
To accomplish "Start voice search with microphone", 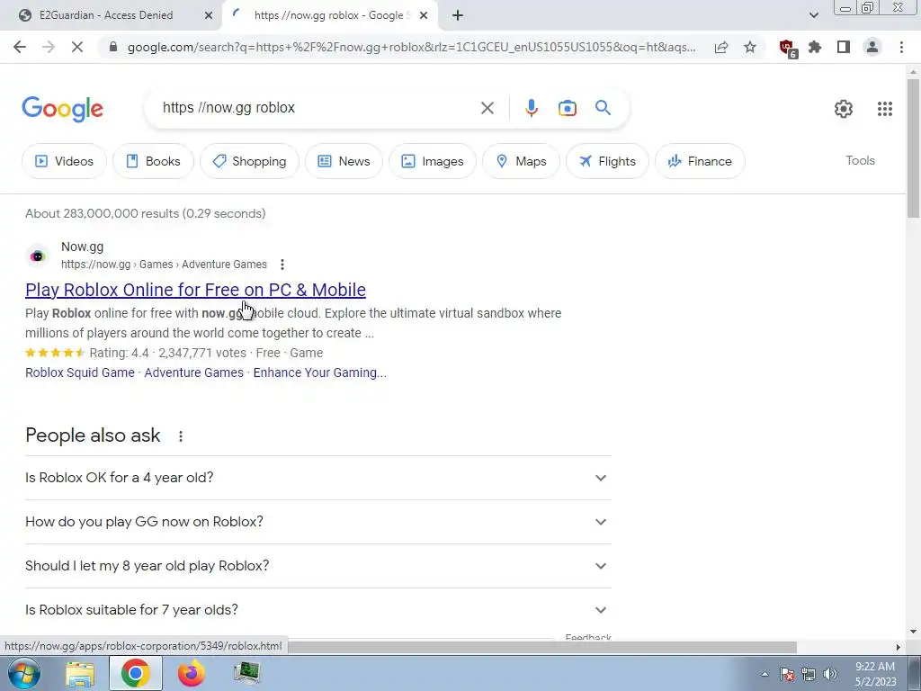I will click(531, 108).
